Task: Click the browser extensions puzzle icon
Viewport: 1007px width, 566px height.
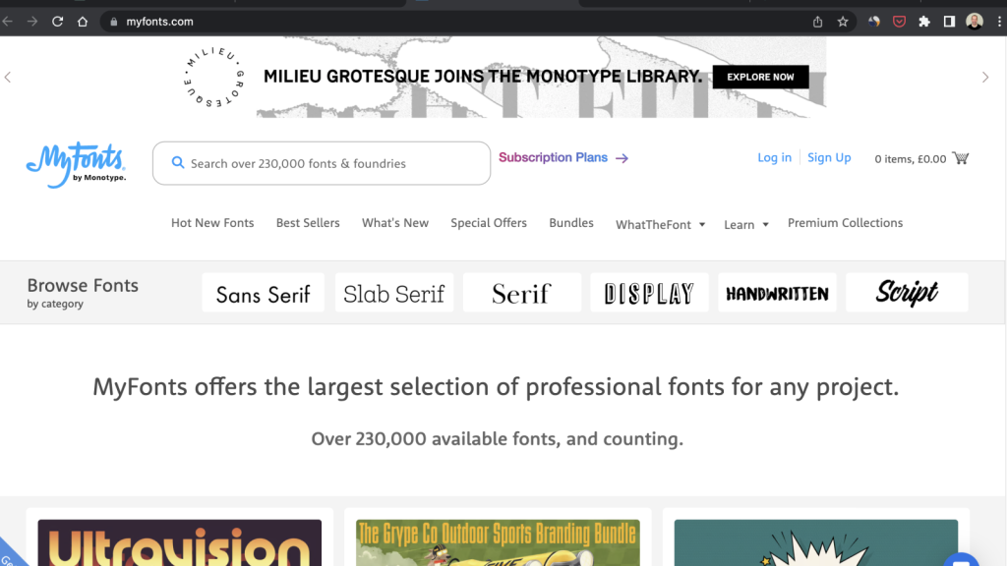Action: tap(923, 21)
